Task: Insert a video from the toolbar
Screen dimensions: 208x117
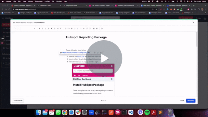Action: (69, 29)
